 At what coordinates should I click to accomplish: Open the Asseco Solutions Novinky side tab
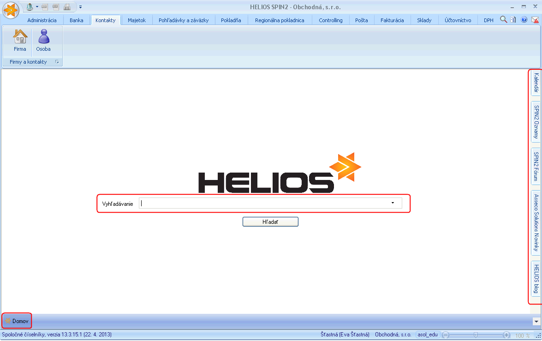point(536,223)
